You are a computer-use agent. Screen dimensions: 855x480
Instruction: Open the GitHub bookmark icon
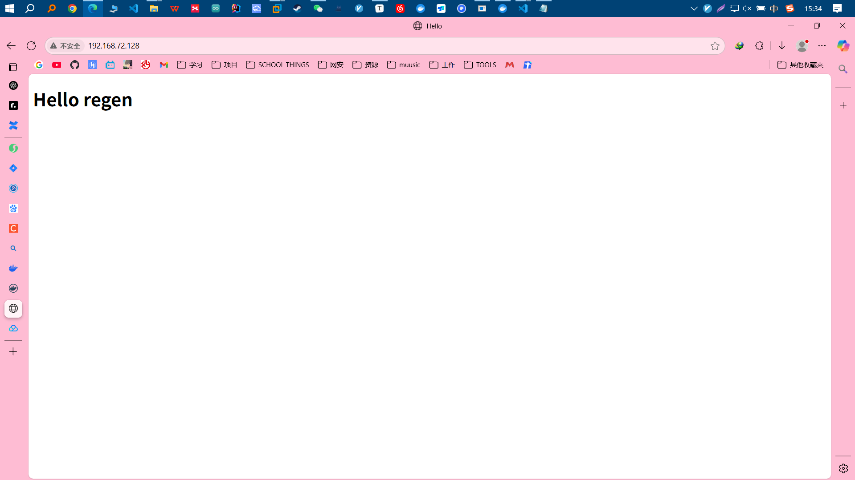tap(74, 65)
